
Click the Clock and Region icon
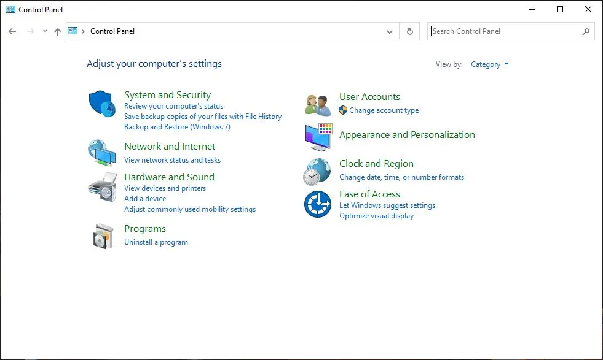(318, 171)
